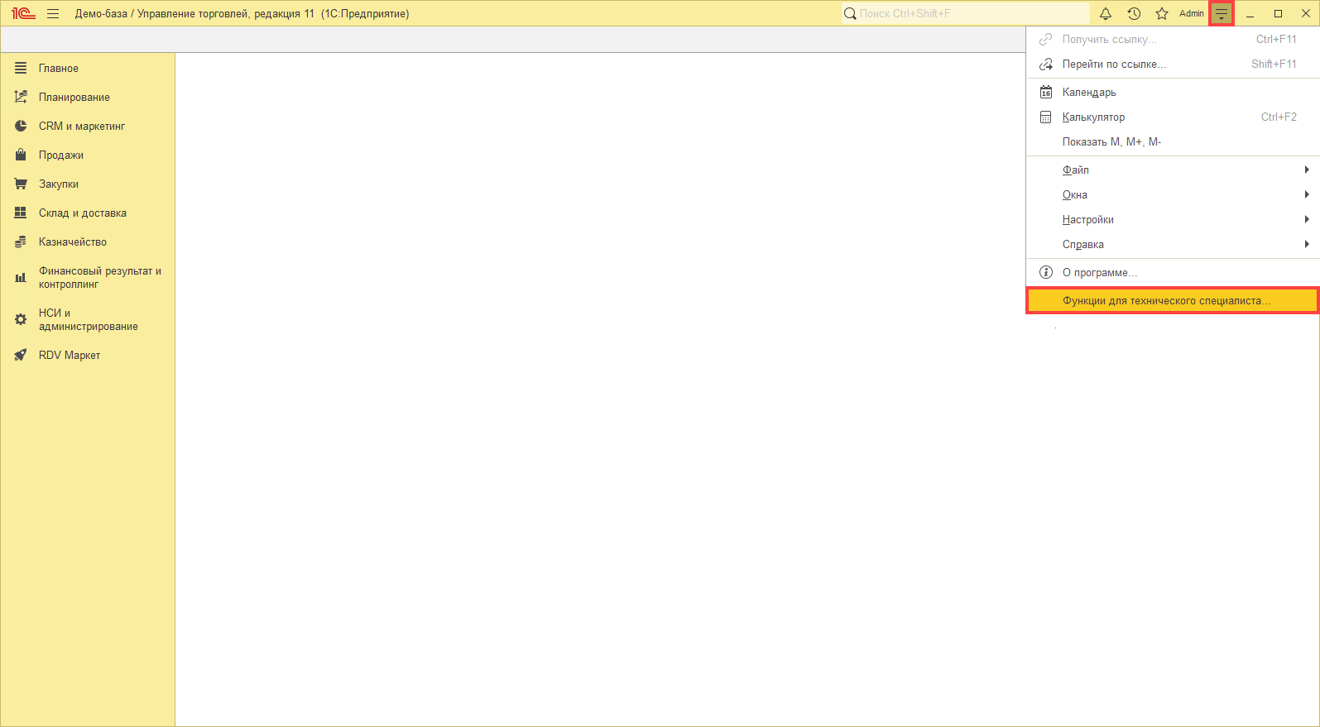Click the Казначейство coins icon
The image size is (1320, 727).
point(21,242)
